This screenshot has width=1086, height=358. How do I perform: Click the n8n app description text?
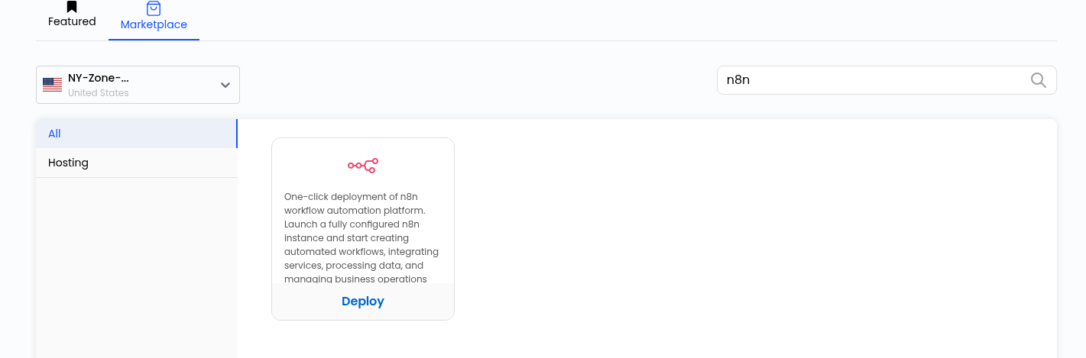pyautogui.click(x=362, y=237)
